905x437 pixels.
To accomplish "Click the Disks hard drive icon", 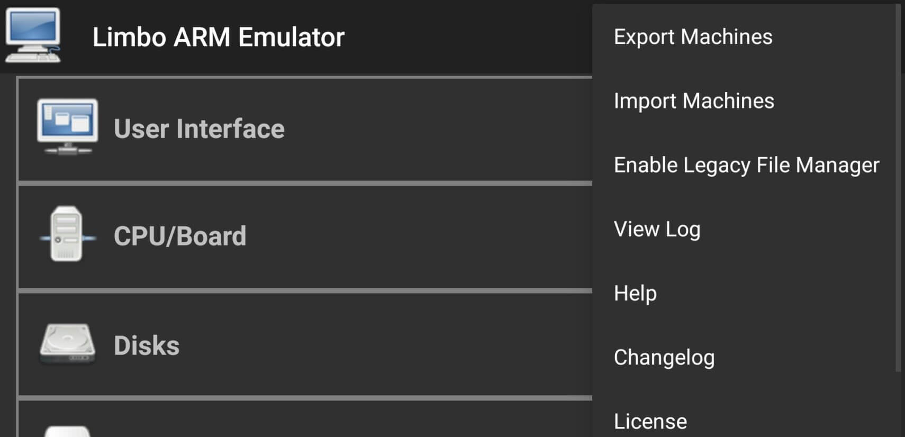I will click(x=67, y=344).
